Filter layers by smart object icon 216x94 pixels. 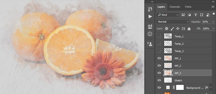208,15
